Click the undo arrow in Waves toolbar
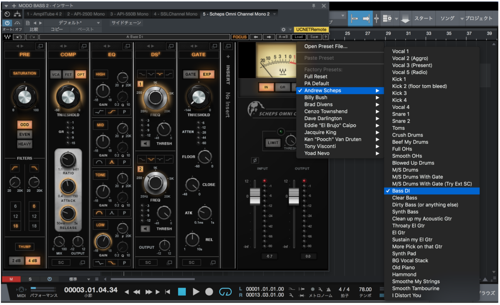The image size is (500, 305). (x=19, y=37)
